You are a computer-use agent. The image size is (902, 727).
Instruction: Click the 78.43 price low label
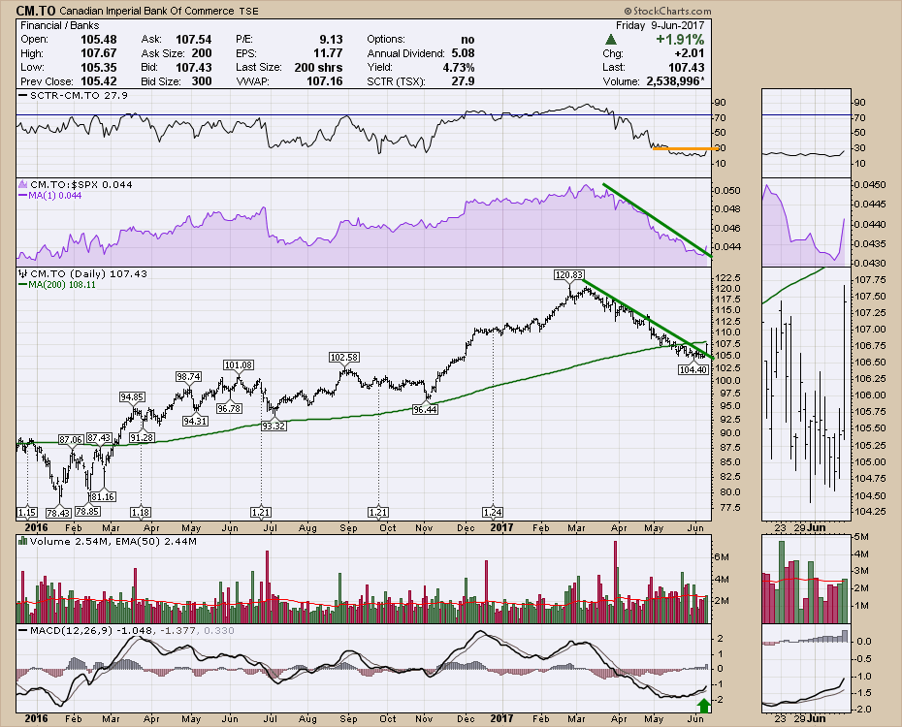[58, 513]
